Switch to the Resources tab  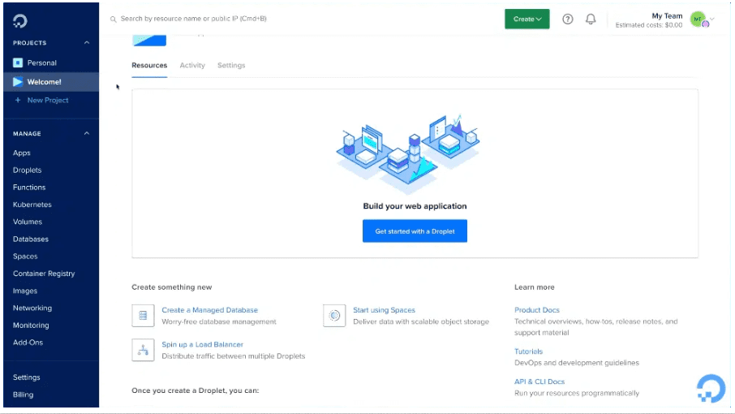(x=149, y=65)
